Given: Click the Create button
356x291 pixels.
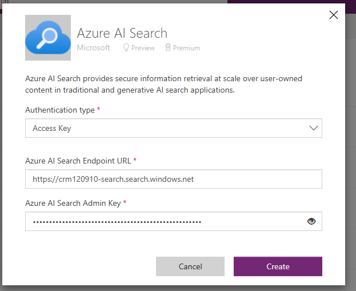Looking at the screenshot, I should 278,266.
